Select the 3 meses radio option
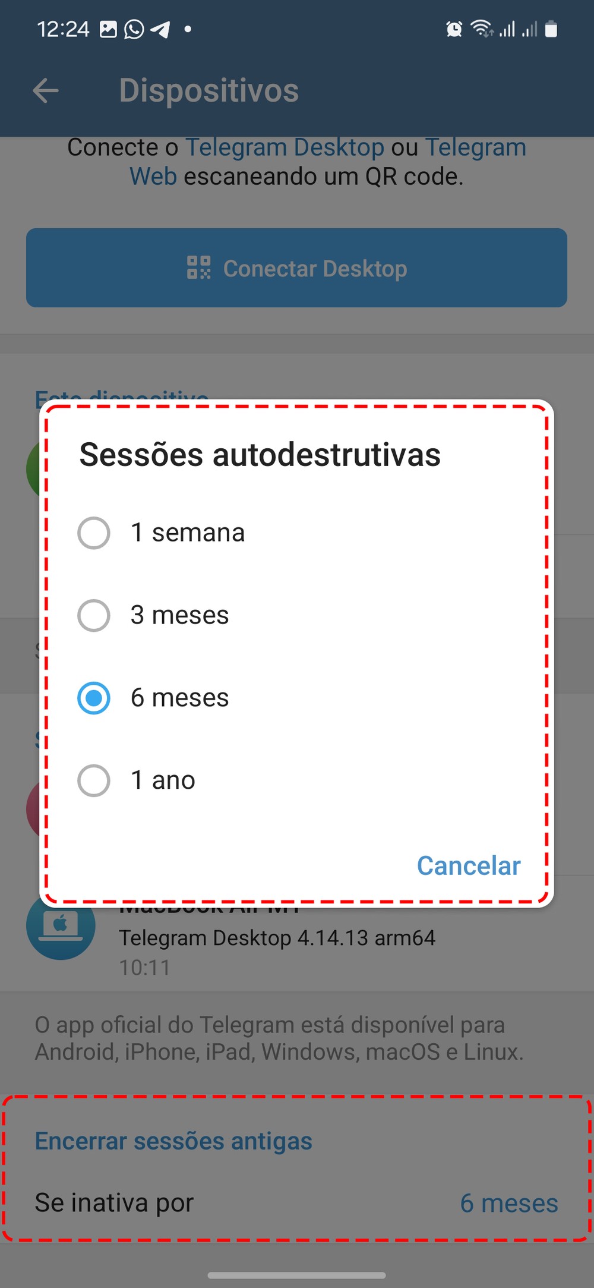This screenshot has height=1288, width=594. coord(94,615)
